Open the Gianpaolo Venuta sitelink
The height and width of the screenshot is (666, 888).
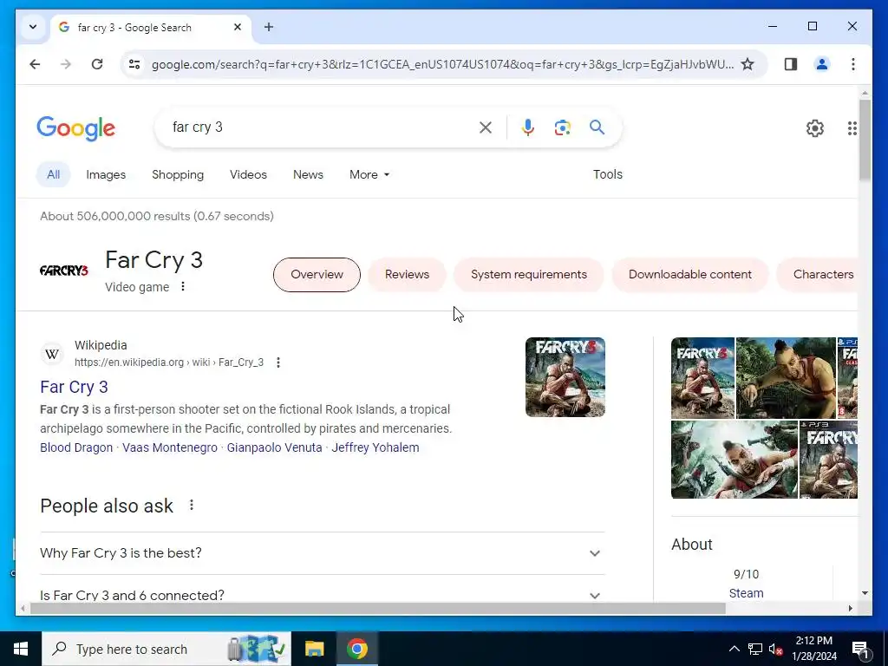point(275,447)
